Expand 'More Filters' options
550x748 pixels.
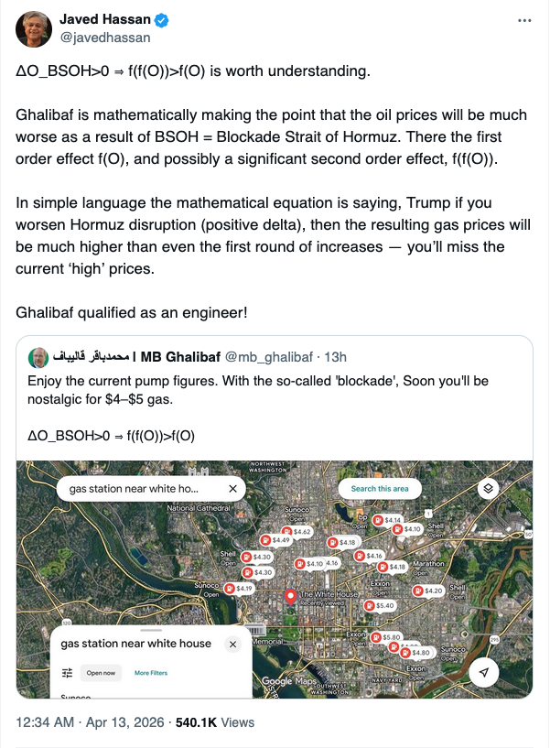[x=151, y=673]
